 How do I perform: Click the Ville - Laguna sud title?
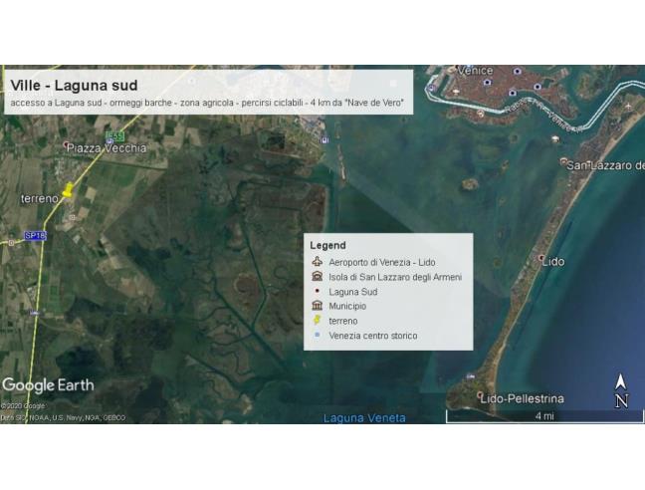point(74,86)
